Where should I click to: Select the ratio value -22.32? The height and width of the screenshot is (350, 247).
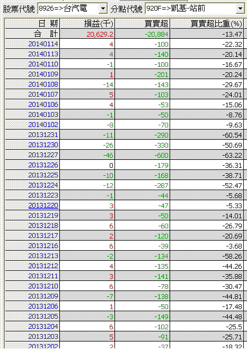point(232,44)
